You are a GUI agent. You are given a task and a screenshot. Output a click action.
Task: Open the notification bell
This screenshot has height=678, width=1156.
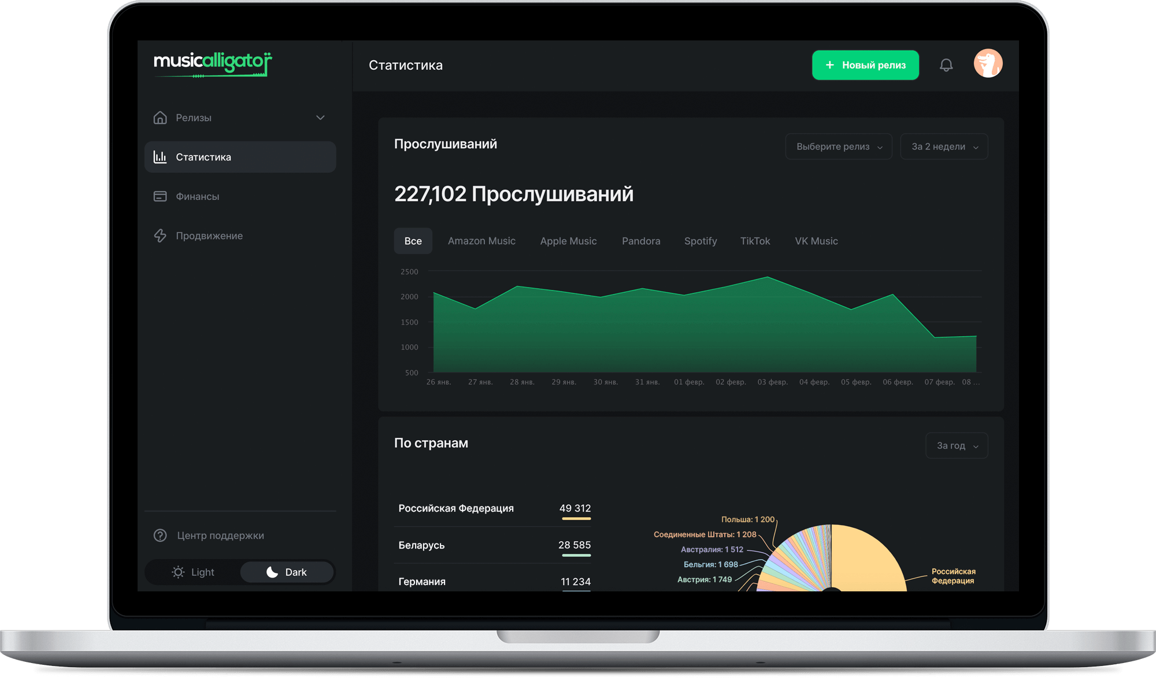(946, 65)
